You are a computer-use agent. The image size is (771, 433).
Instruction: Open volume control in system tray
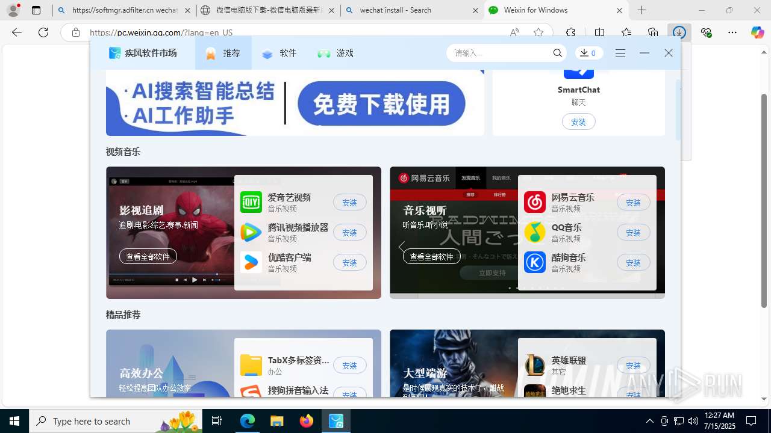[x=693, y=421]
